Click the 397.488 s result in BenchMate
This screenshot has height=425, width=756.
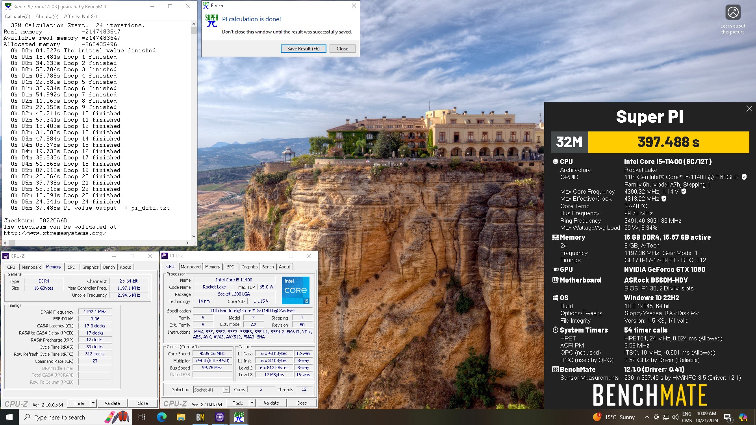coord(668,142)
